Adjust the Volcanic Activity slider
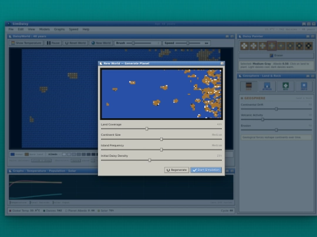This screenshot has width=317, height=237. coord(276,119)
